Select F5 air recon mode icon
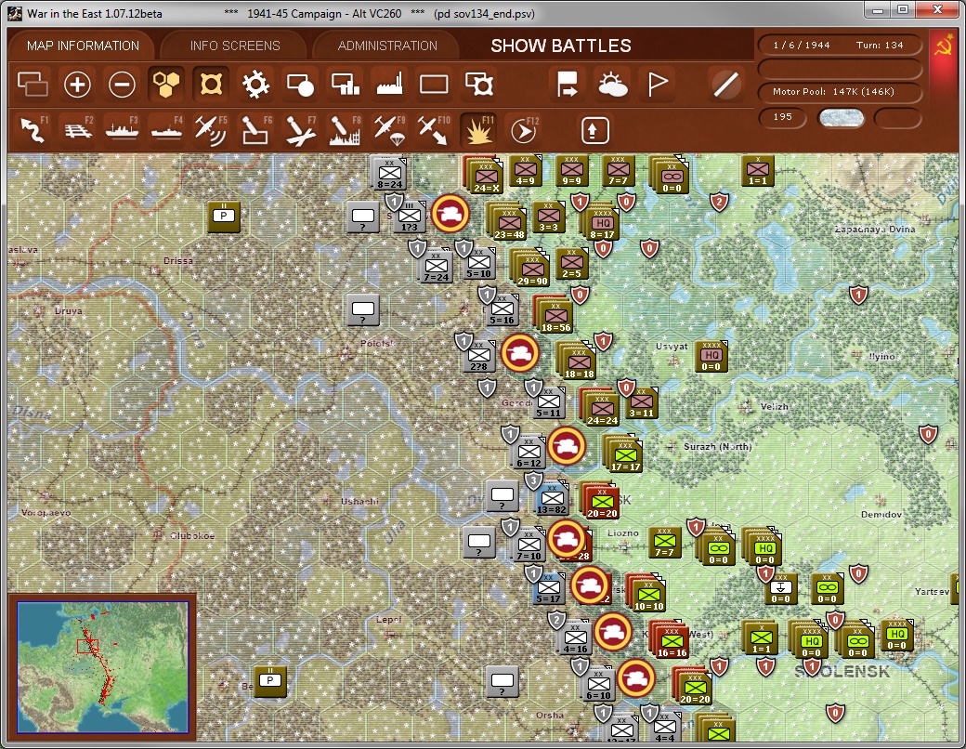The width and height of the screenshot is (966, 749). tap(211, 129)
